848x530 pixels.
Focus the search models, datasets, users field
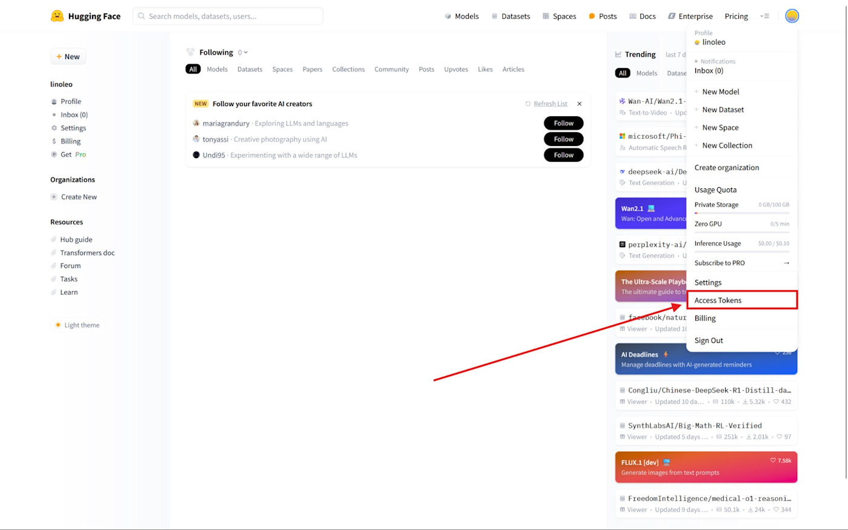pyautogui.click(x=228, y=16)
